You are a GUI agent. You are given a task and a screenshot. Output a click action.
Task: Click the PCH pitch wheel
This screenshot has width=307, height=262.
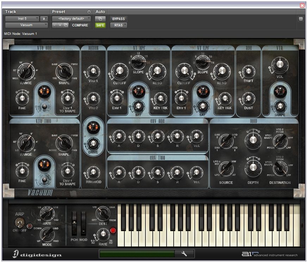[x=74, y=223]
